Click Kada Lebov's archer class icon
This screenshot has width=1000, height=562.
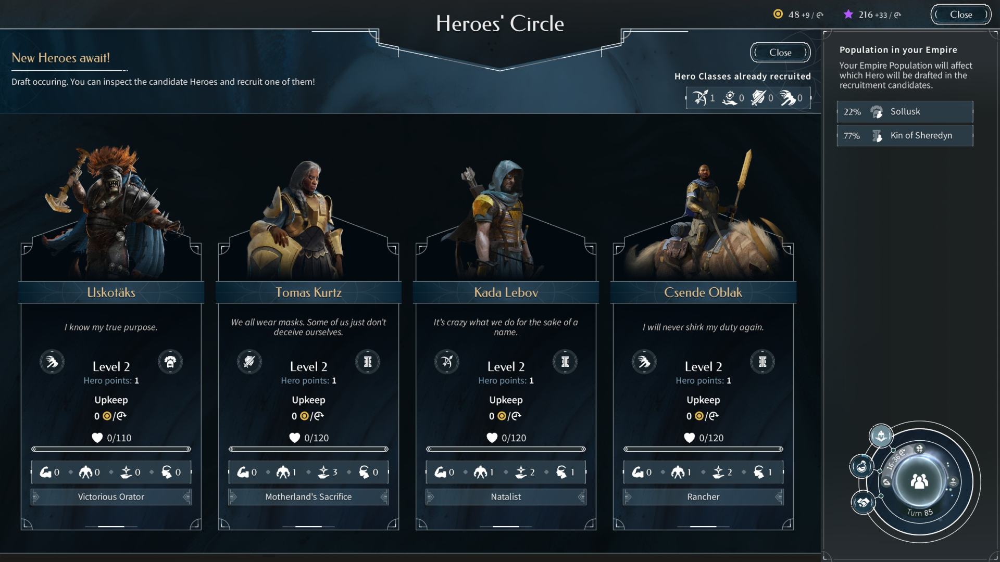[x=447, y=362]
